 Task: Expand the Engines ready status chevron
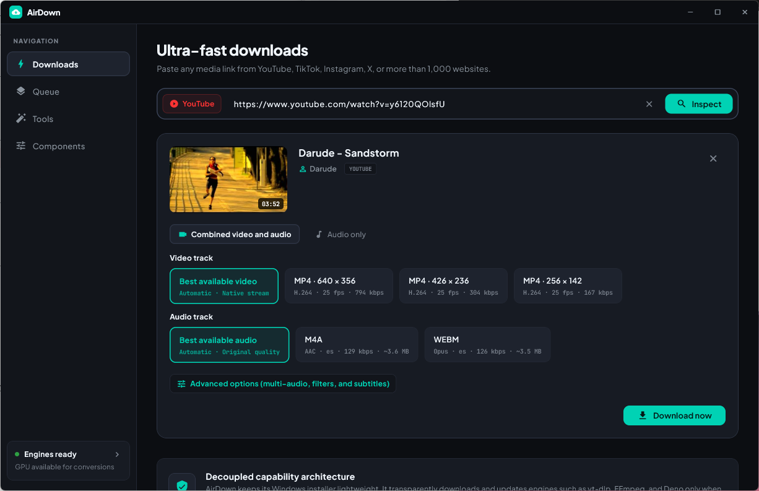coord(117,454)
